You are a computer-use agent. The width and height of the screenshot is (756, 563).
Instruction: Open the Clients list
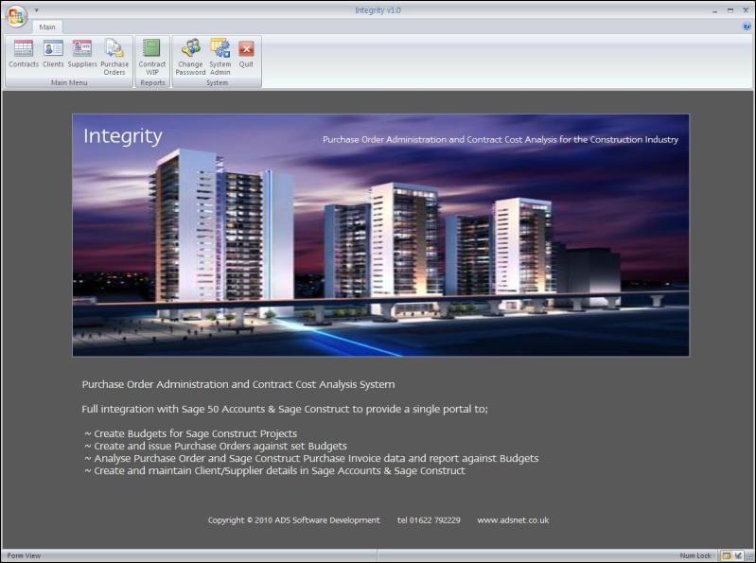point(53,54)
